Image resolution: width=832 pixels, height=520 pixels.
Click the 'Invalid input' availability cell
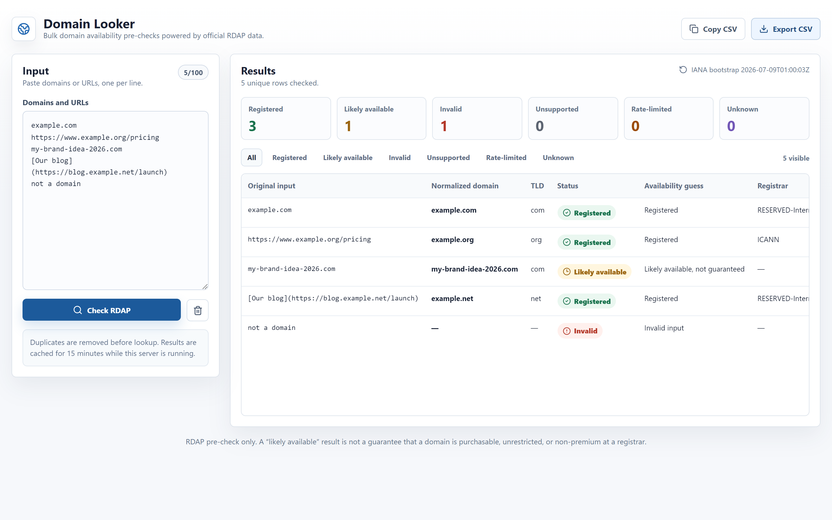(664, 328)
